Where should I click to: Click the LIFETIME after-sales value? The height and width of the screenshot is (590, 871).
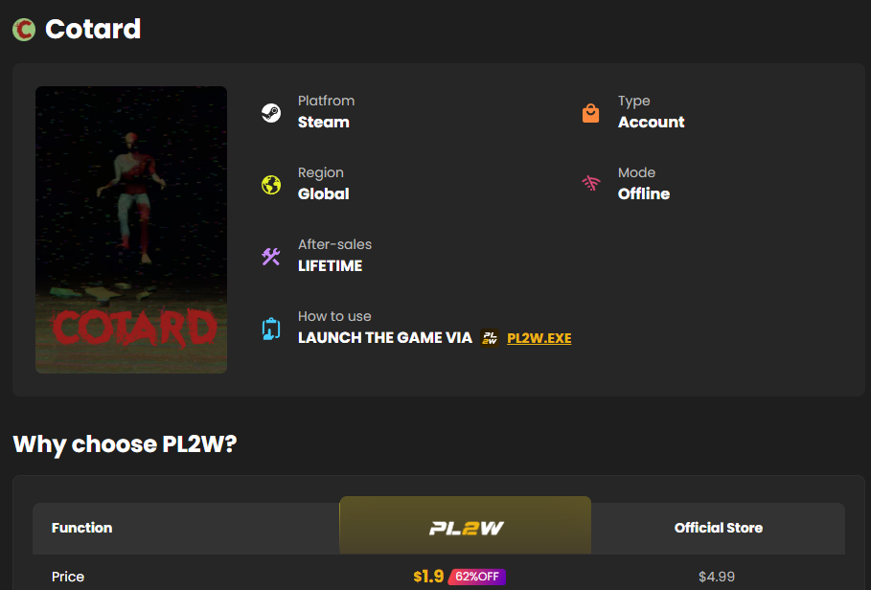tap(330, 266)
